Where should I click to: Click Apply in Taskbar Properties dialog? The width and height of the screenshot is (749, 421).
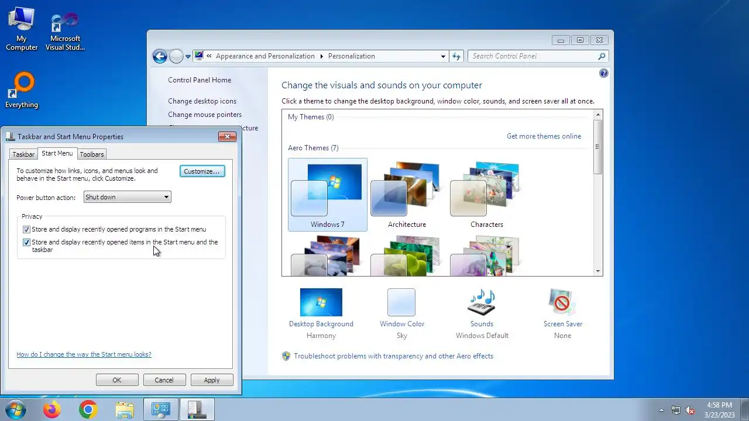click(x=212, y=380)
